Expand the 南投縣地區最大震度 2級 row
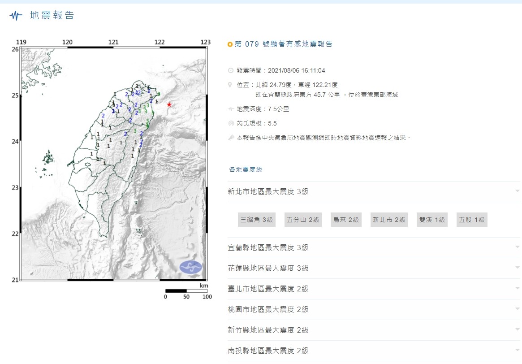This screenshot has height=364, width=522. point(374,351)
